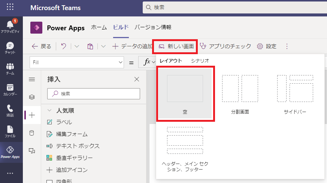Select Power Apps in Teams sidebar
The height and width of the screenshot is (183, 327).
10,152
